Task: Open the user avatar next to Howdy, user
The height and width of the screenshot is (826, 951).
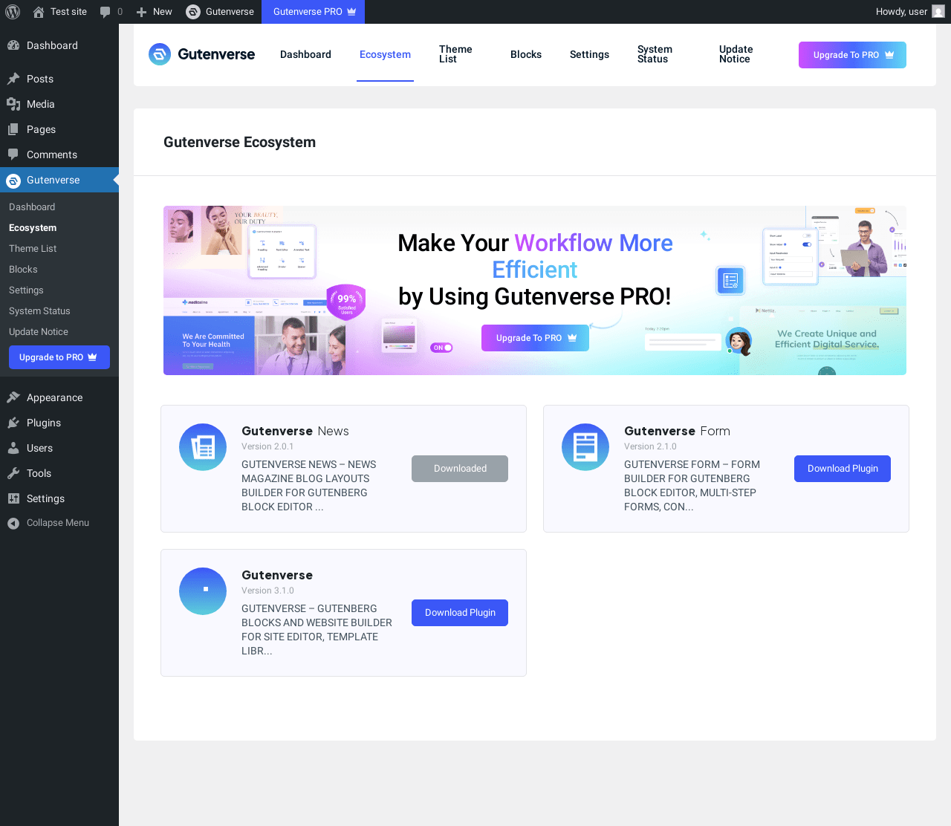Action: pos(938,12)
